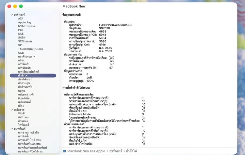The image size is (245, 155).
Task: Select ตัวอ่านการ์ด in the sidebar
Action: coord(25,87)
